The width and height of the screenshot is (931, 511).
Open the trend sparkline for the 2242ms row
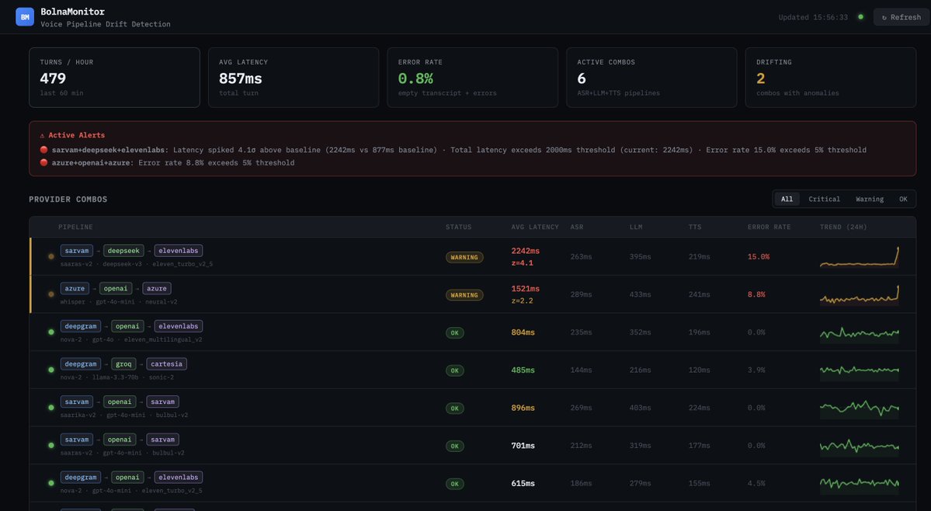[x=859, y=257]
